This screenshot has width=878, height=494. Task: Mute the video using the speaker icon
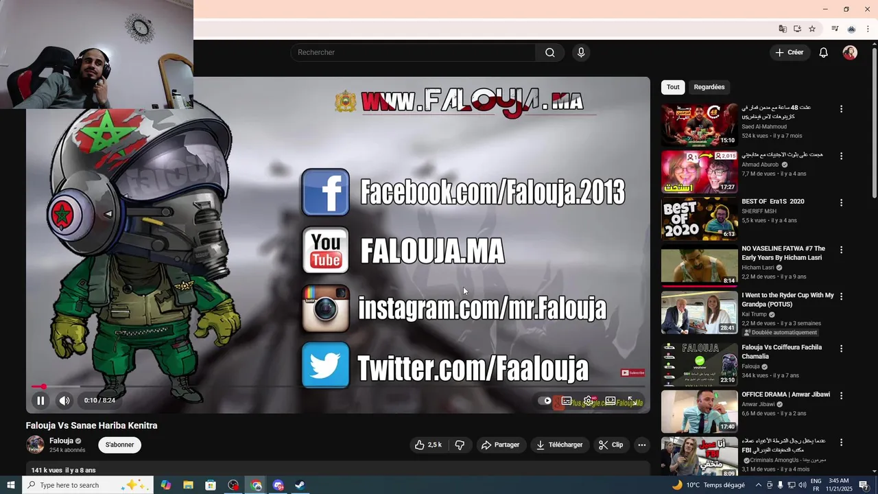pos(64,401)
